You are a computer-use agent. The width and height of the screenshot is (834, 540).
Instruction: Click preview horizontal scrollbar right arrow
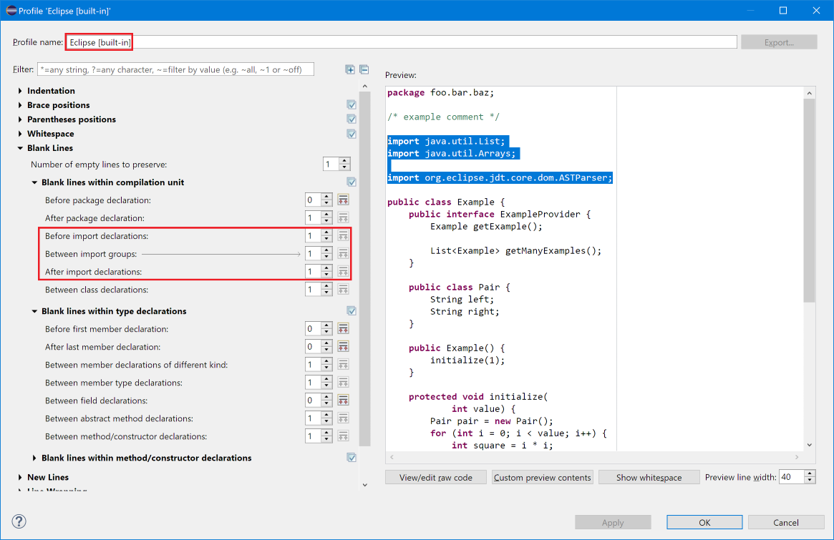[797, 457]
